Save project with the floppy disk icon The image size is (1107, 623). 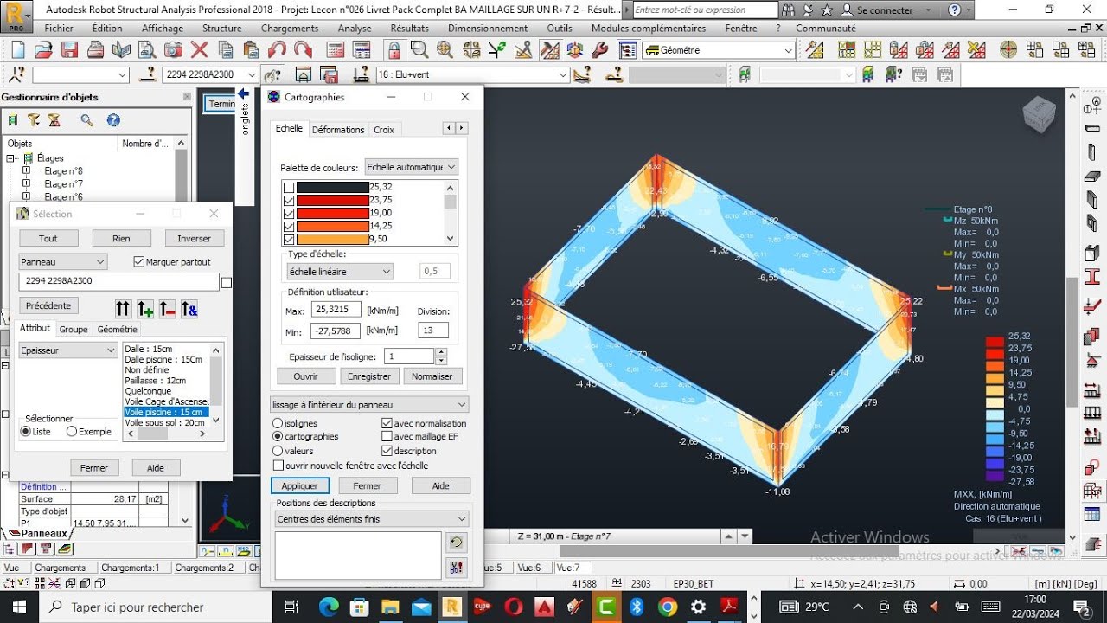point(70,50)
